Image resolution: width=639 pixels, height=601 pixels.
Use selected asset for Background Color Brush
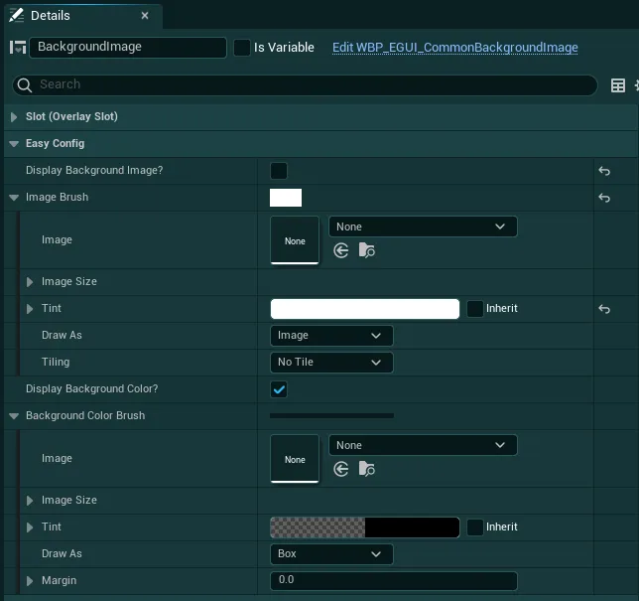coord(341,469)
